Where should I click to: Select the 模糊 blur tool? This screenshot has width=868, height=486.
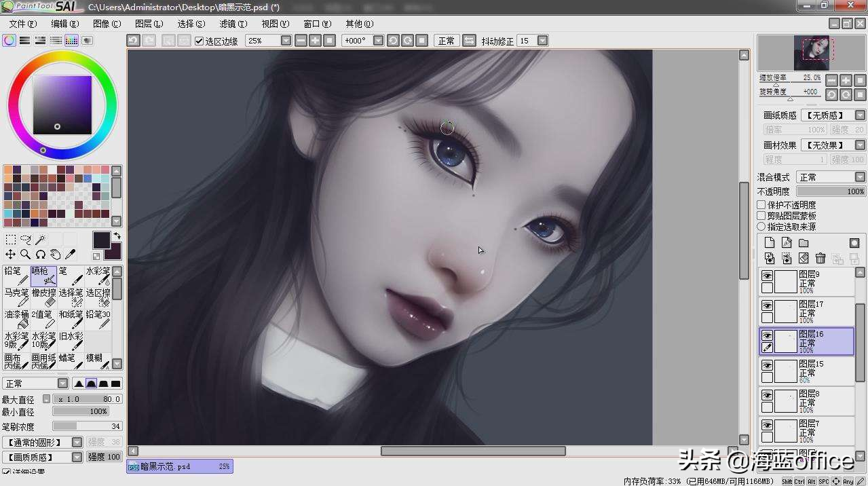coord(98,360)
